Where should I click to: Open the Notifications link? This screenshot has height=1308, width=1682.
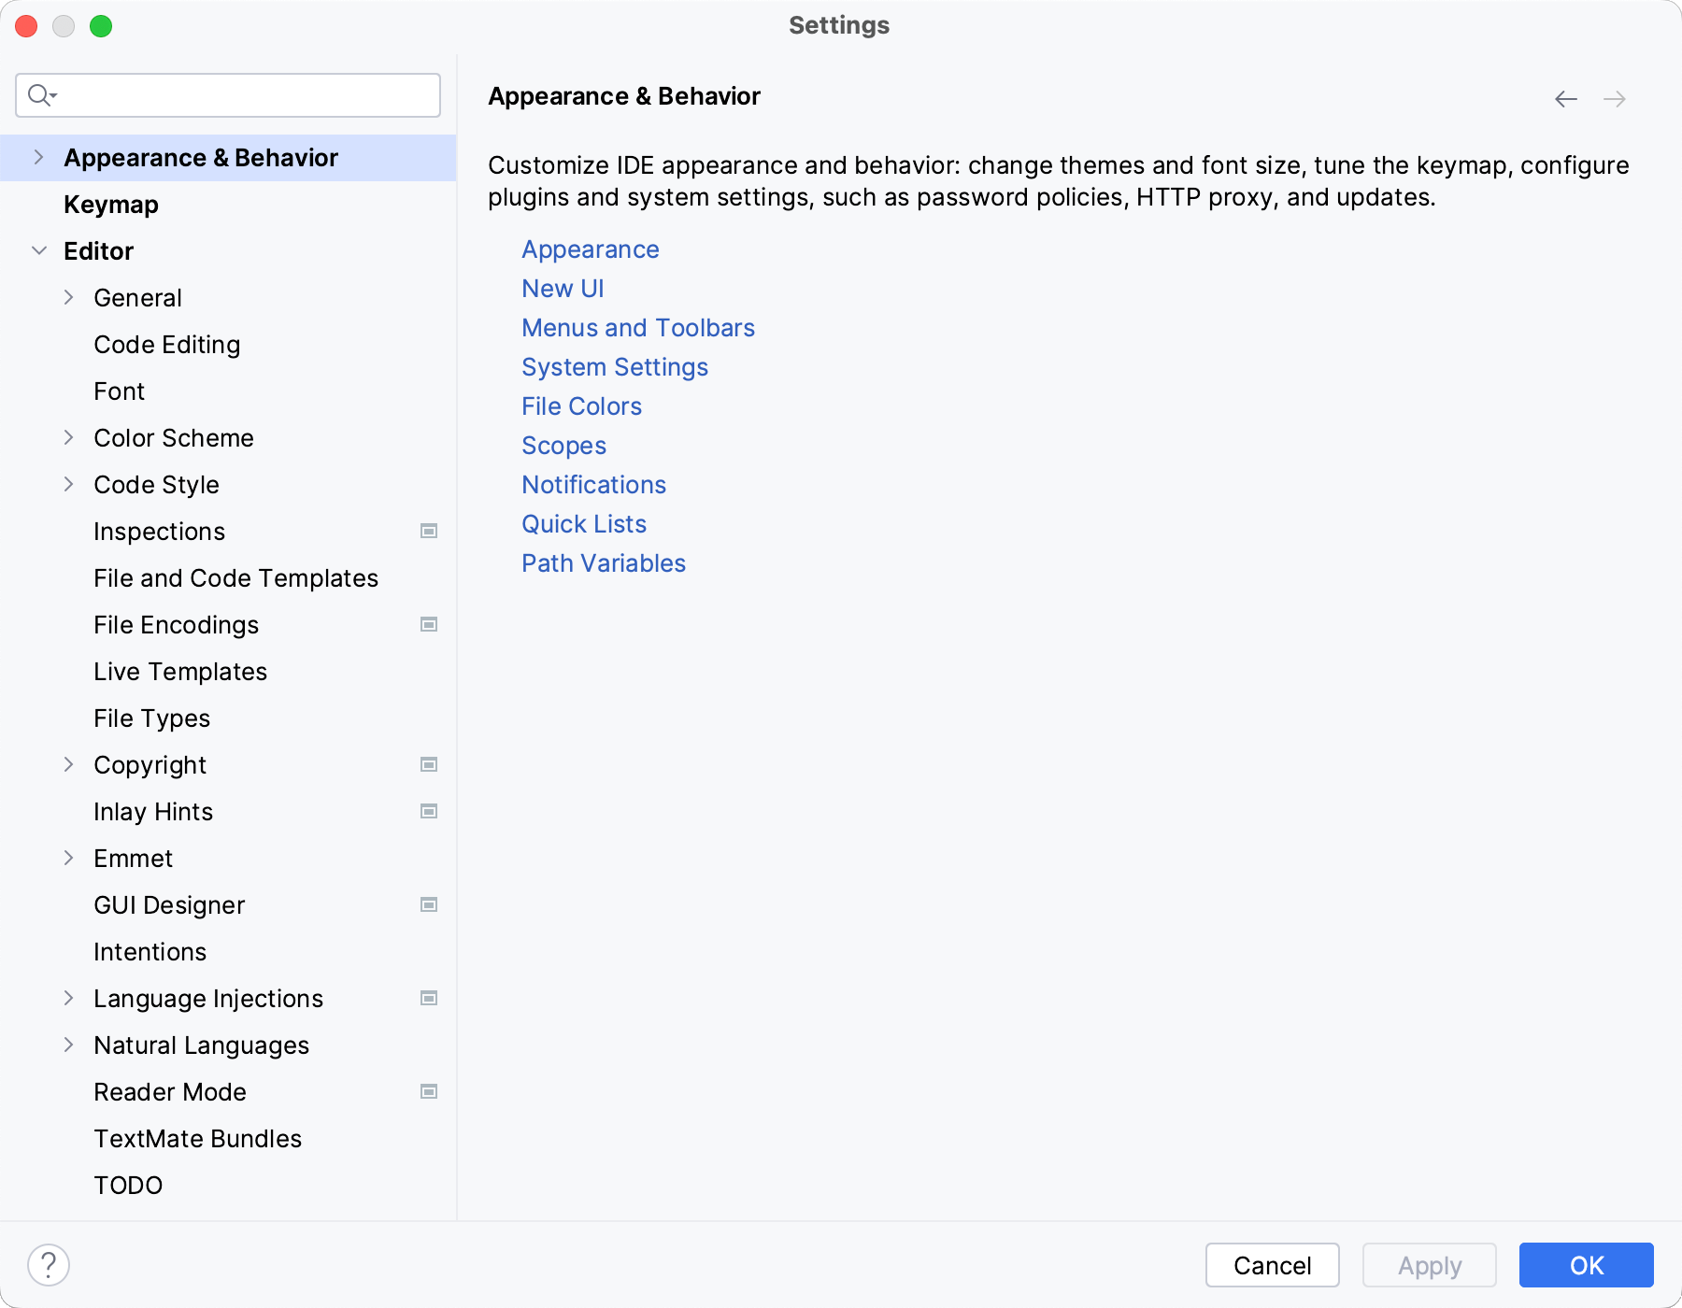tap(593, 485)
